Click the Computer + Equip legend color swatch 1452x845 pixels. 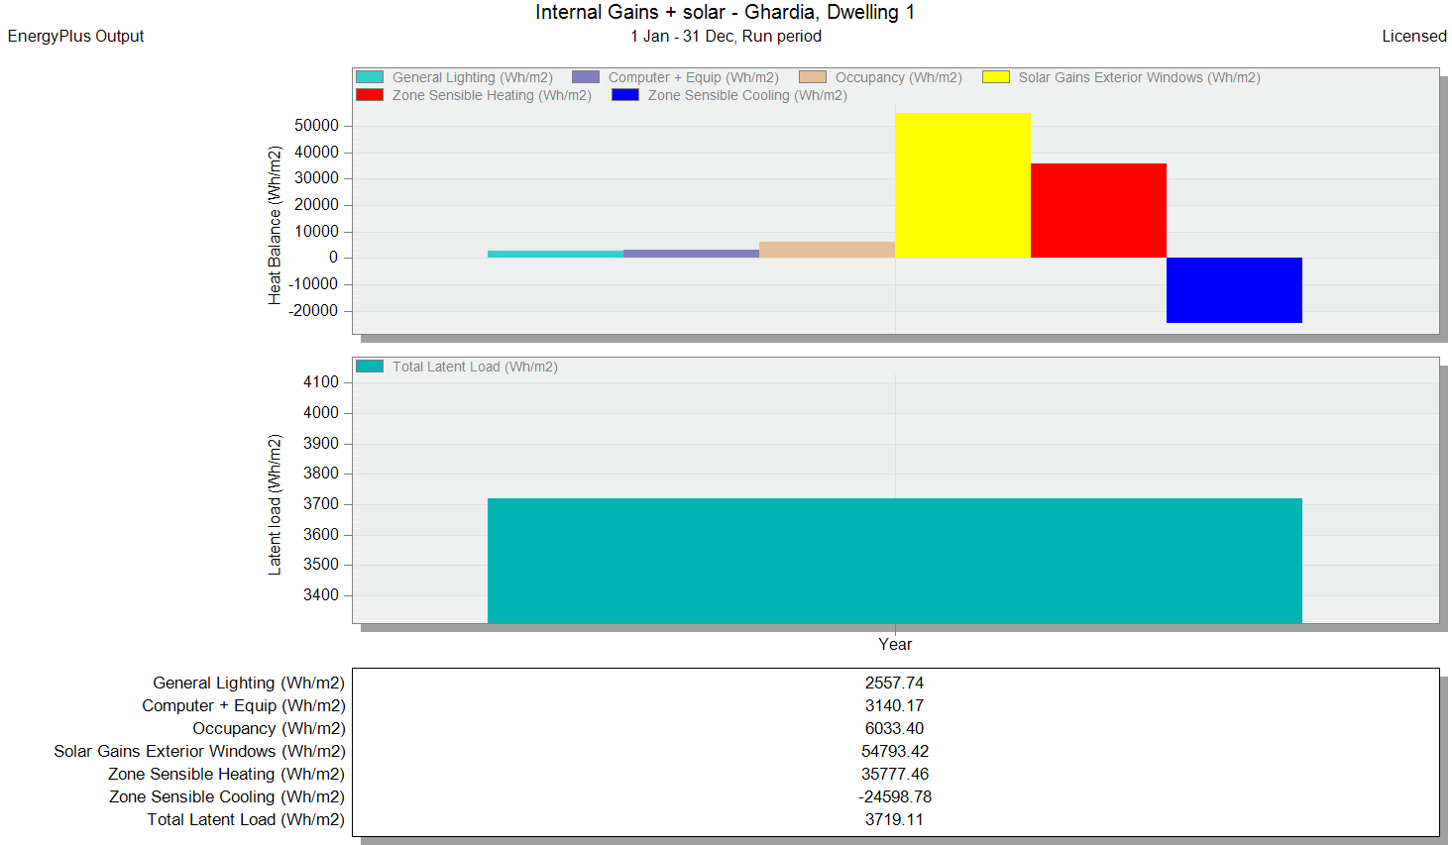(x=586, y=77)
